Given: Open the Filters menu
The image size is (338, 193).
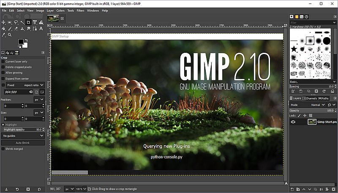Looking at the screenshot, I should click(80, 11).
